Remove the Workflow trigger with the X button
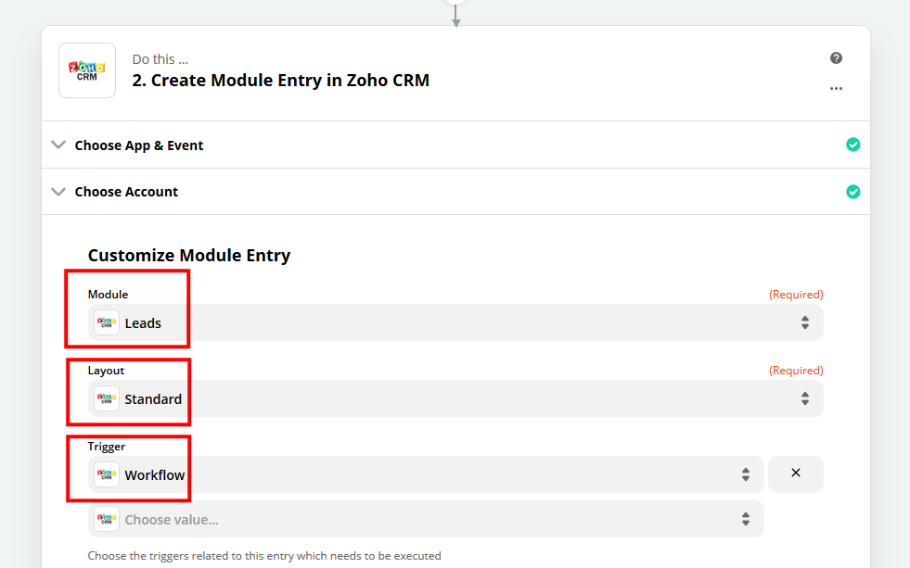 [795, 473]
